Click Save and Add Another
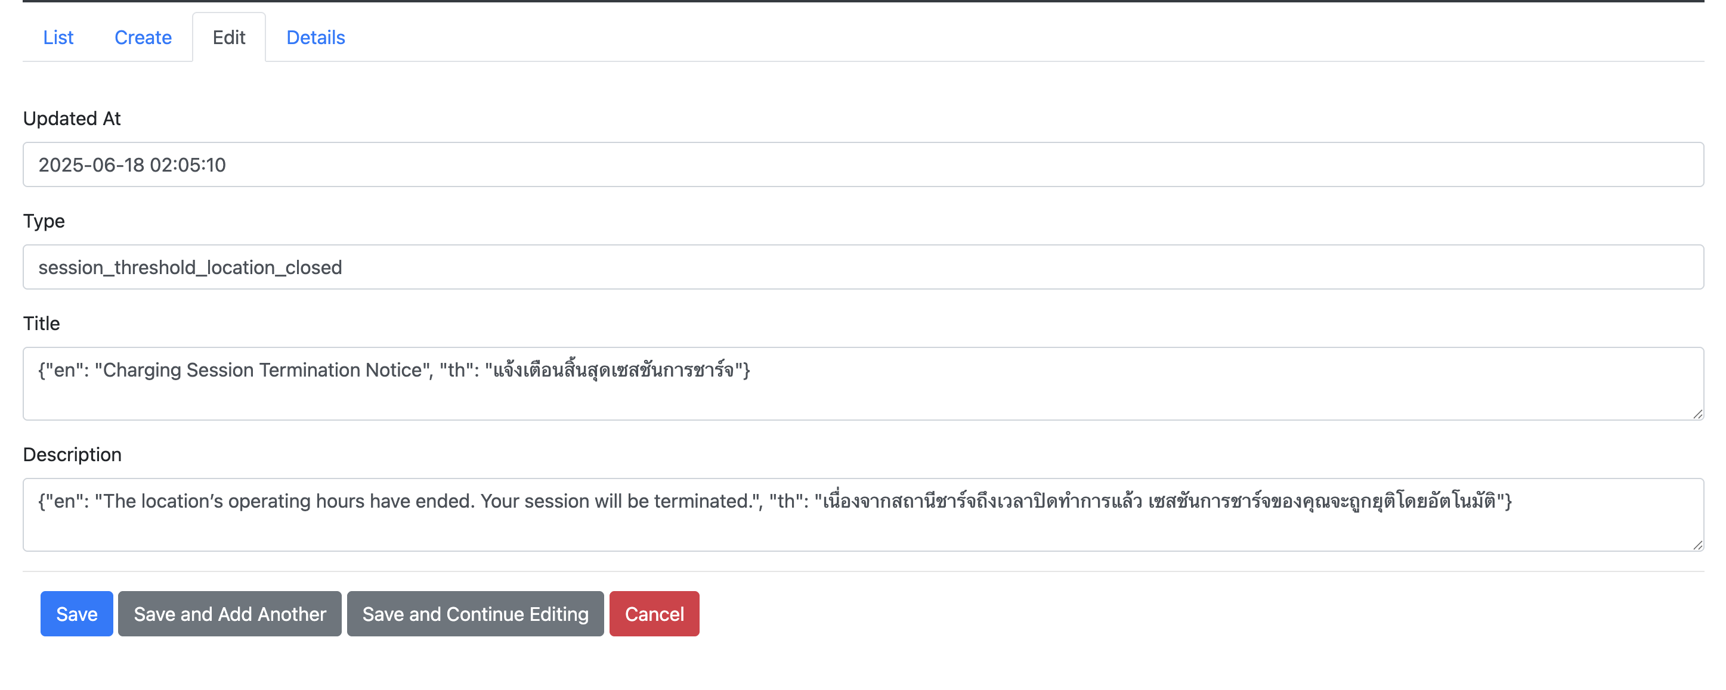Image resolution: width=1726 pixels, height=690 pixels. click(x=230, y=614)
